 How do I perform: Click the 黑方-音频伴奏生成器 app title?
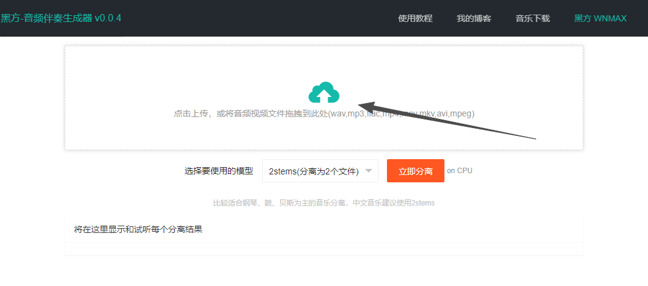[46, 18]
